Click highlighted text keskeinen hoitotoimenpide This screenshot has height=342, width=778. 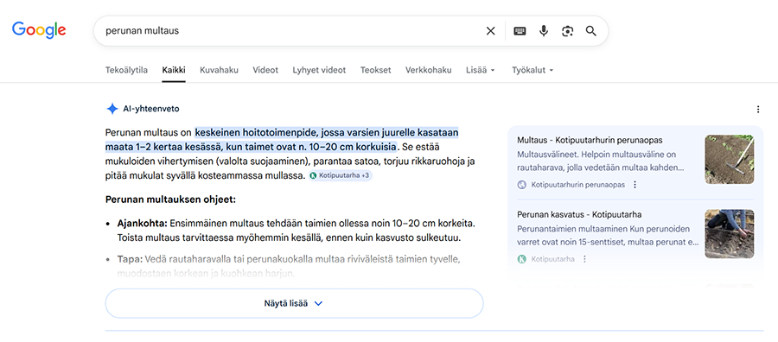(x=257, y=132)
